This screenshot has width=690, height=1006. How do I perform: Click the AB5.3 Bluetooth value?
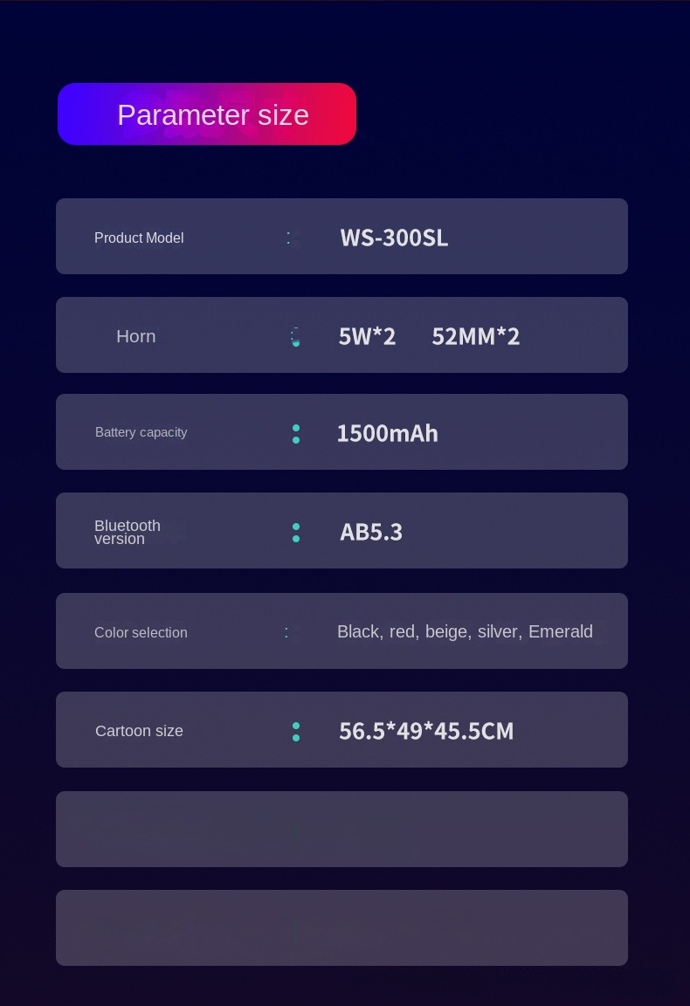pyautogui.click(x=371, y=532)
